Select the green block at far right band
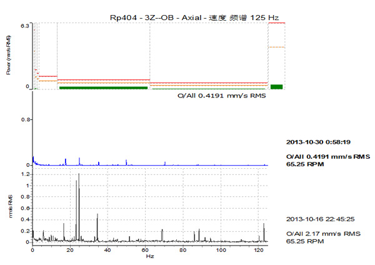This screenshot has height=265, width=375. (277, 86)
